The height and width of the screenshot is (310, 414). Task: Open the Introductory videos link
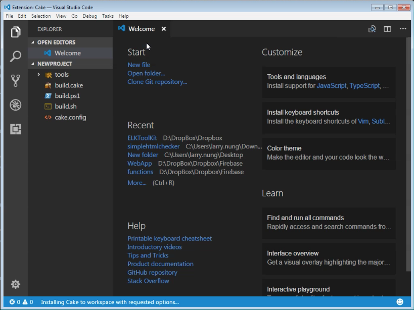click(155, 247)
